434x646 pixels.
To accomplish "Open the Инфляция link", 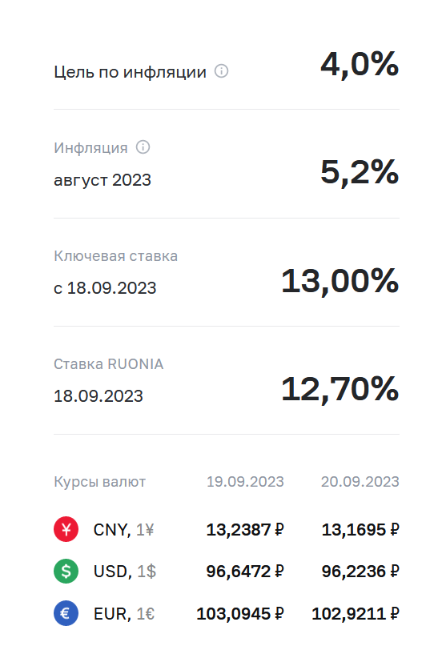I will coord(90,147).
